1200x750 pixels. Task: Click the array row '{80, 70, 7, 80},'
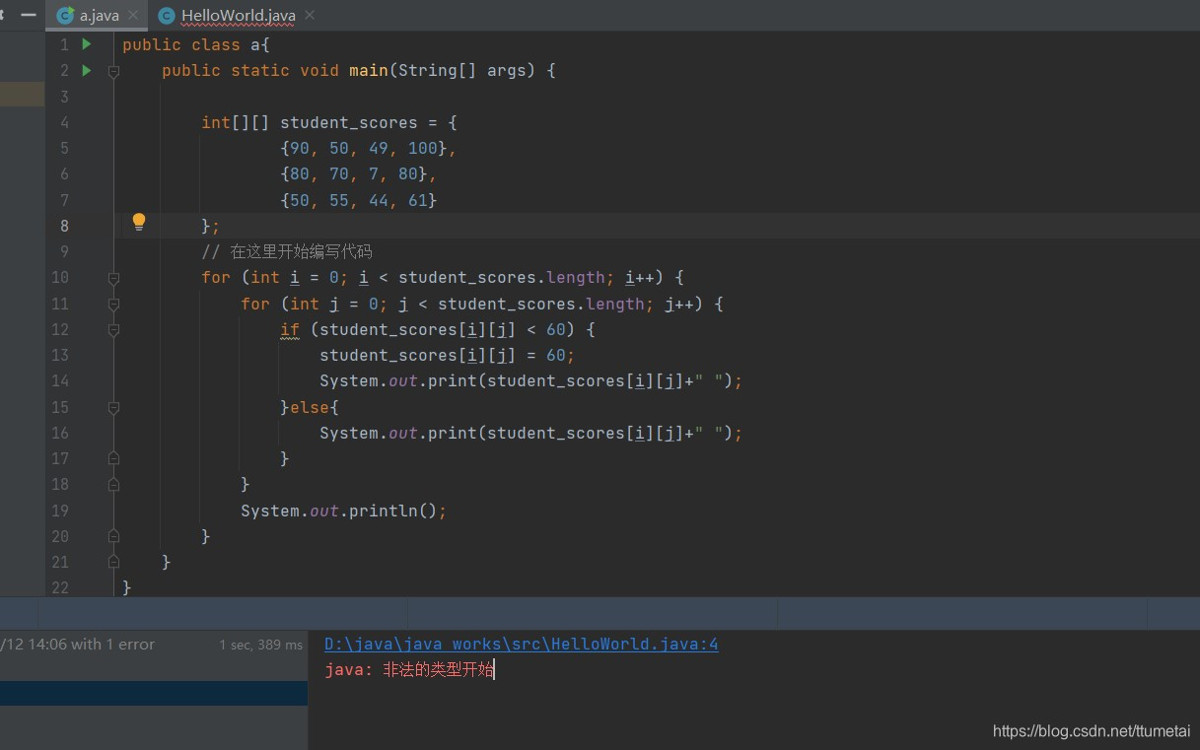point(358,174)
